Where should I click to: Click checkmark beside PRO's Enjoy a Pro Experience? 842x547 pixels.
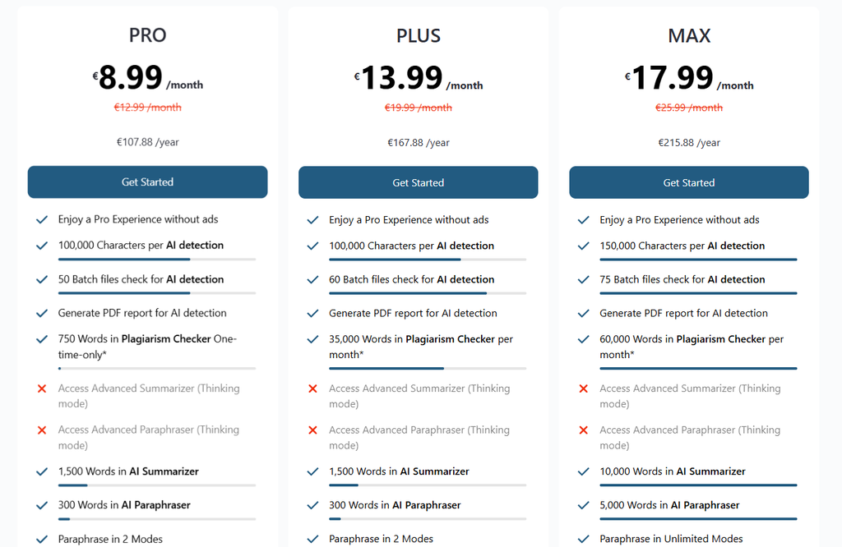pos(42,219)
